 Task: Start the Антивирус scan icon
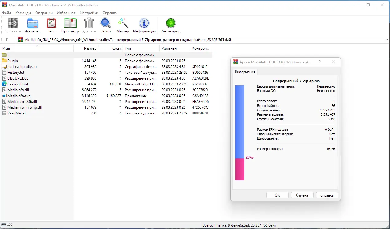(170, 24)
